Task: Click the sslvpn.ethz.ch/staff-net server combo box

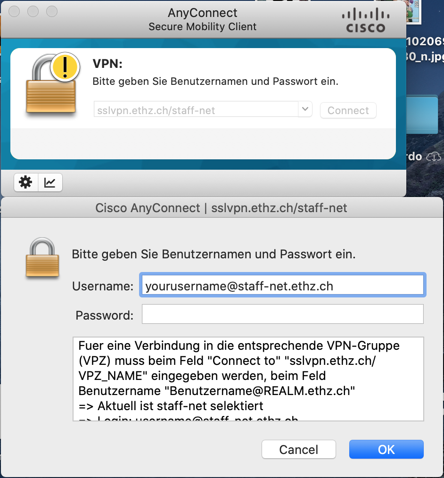Action: click(x=203, y=109)
